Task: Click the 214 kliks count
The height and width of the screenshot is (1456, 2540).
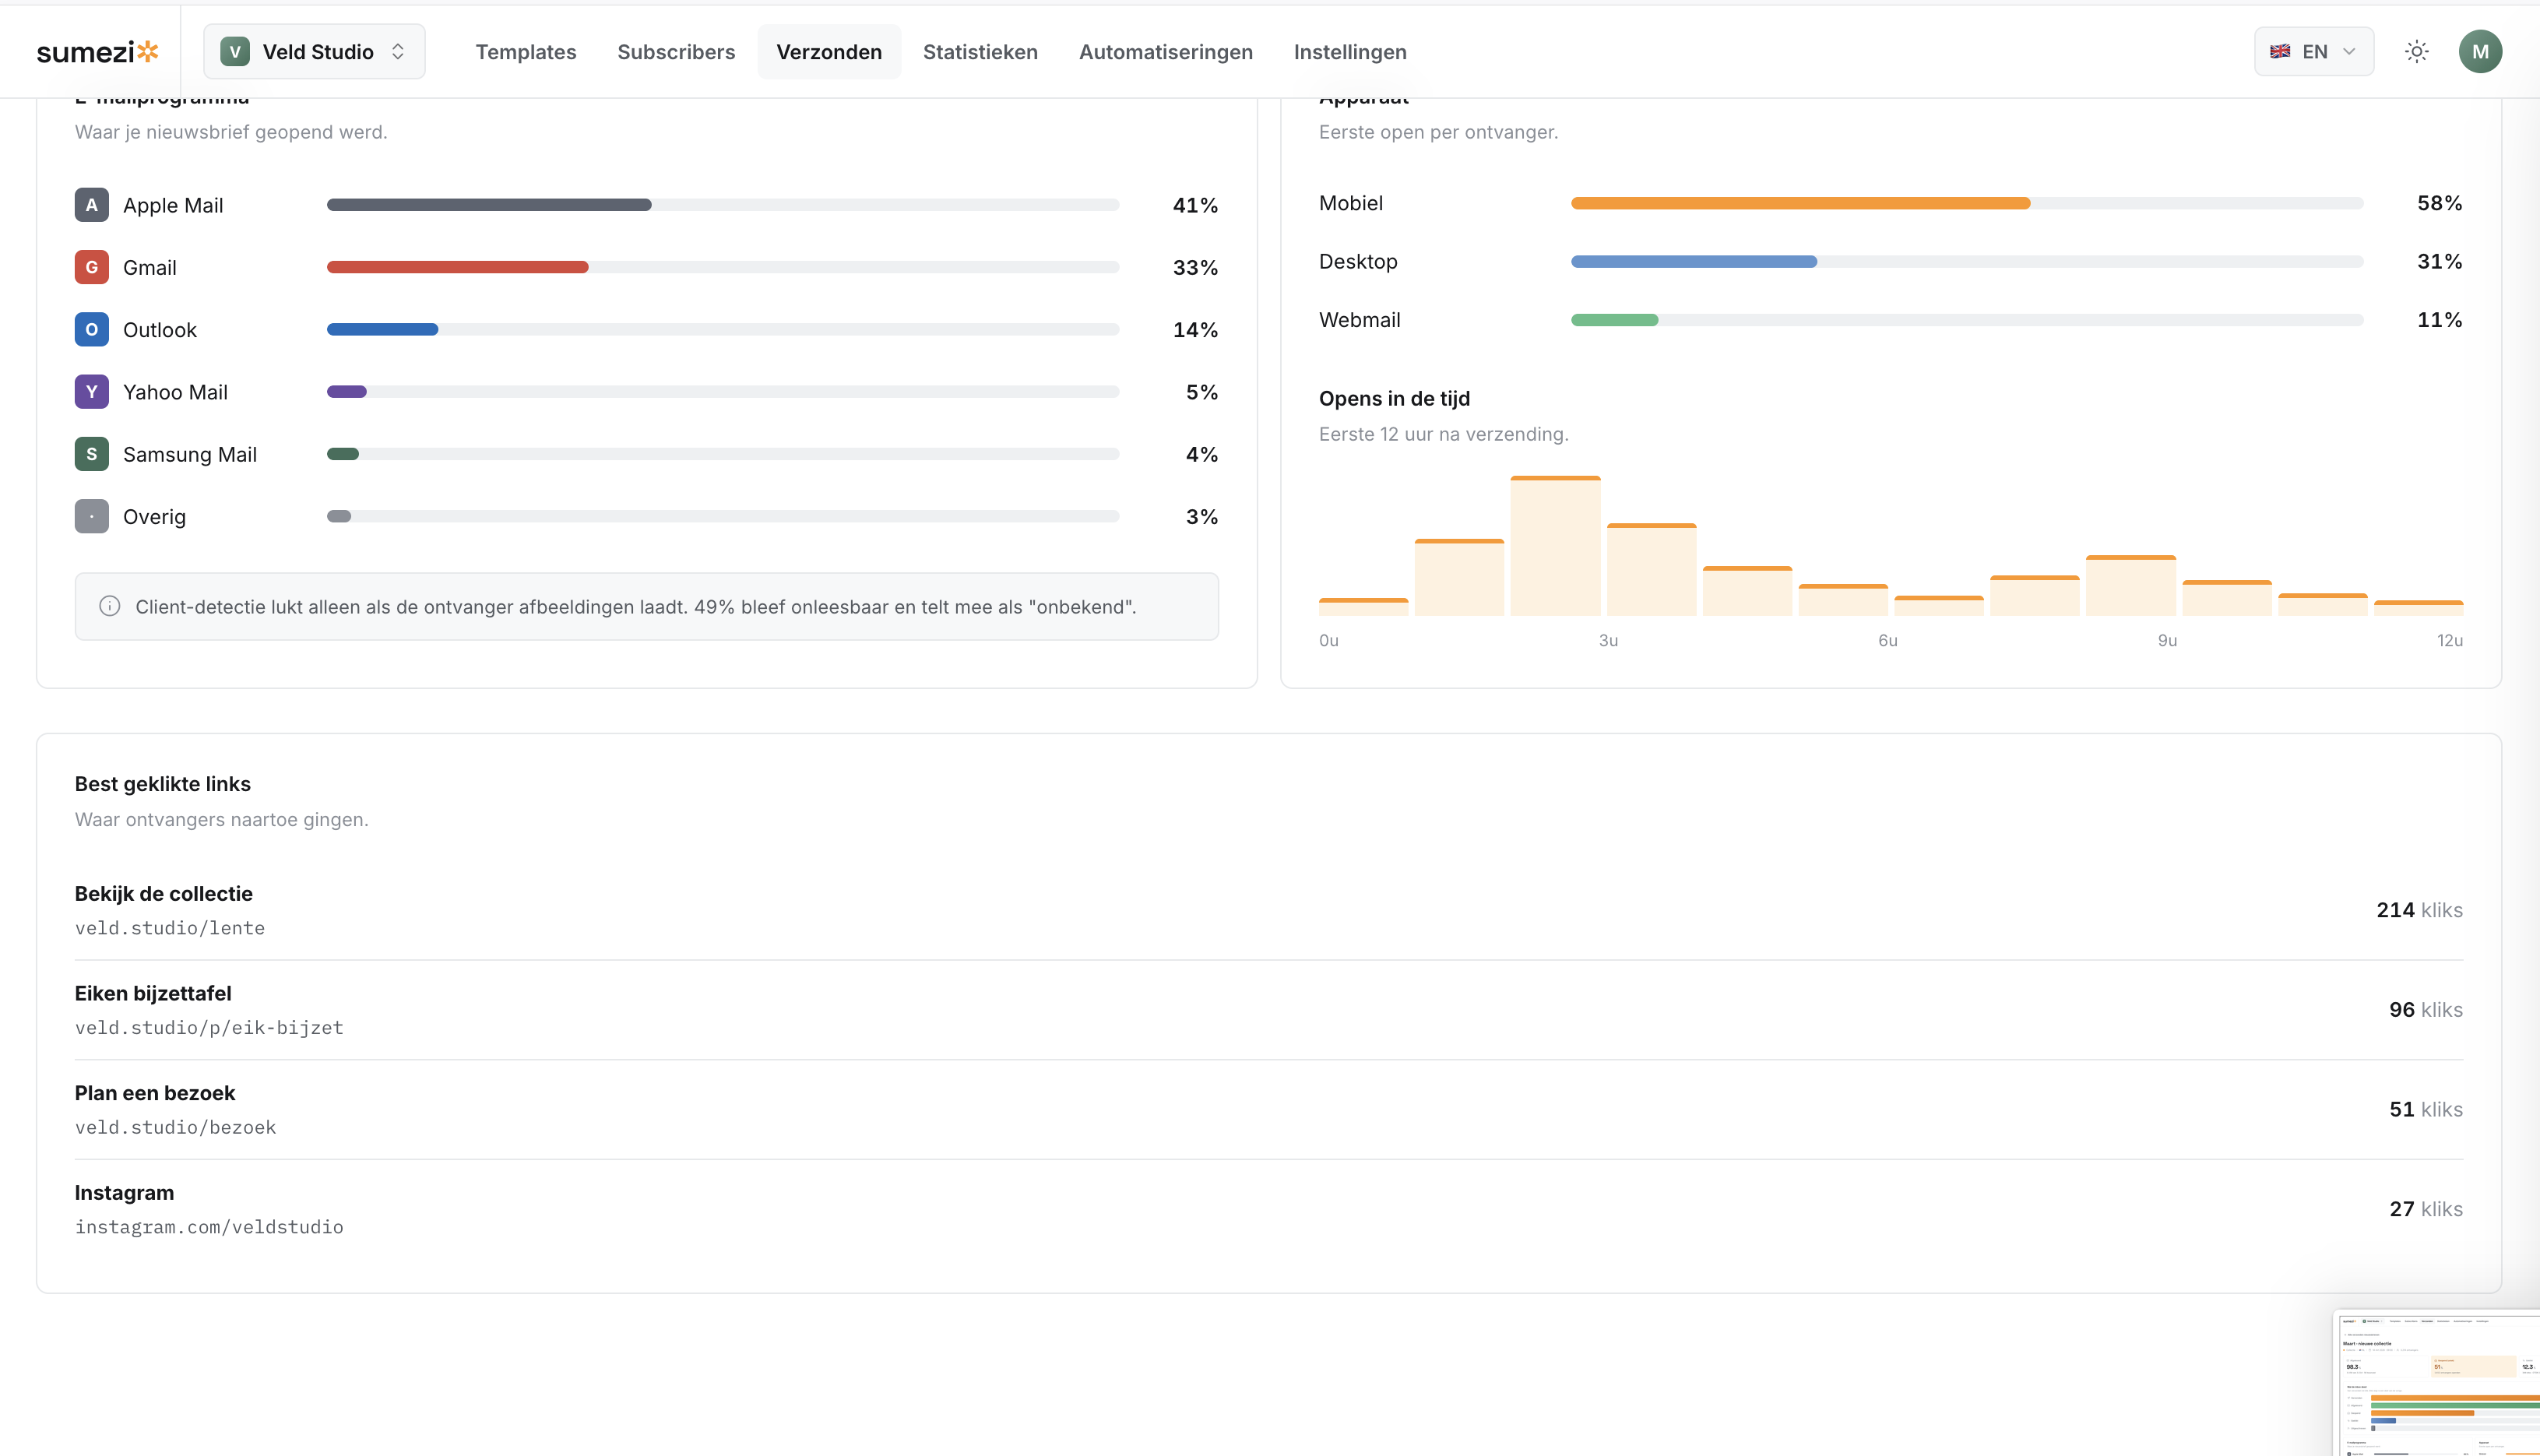Action: pos(2419,910)
